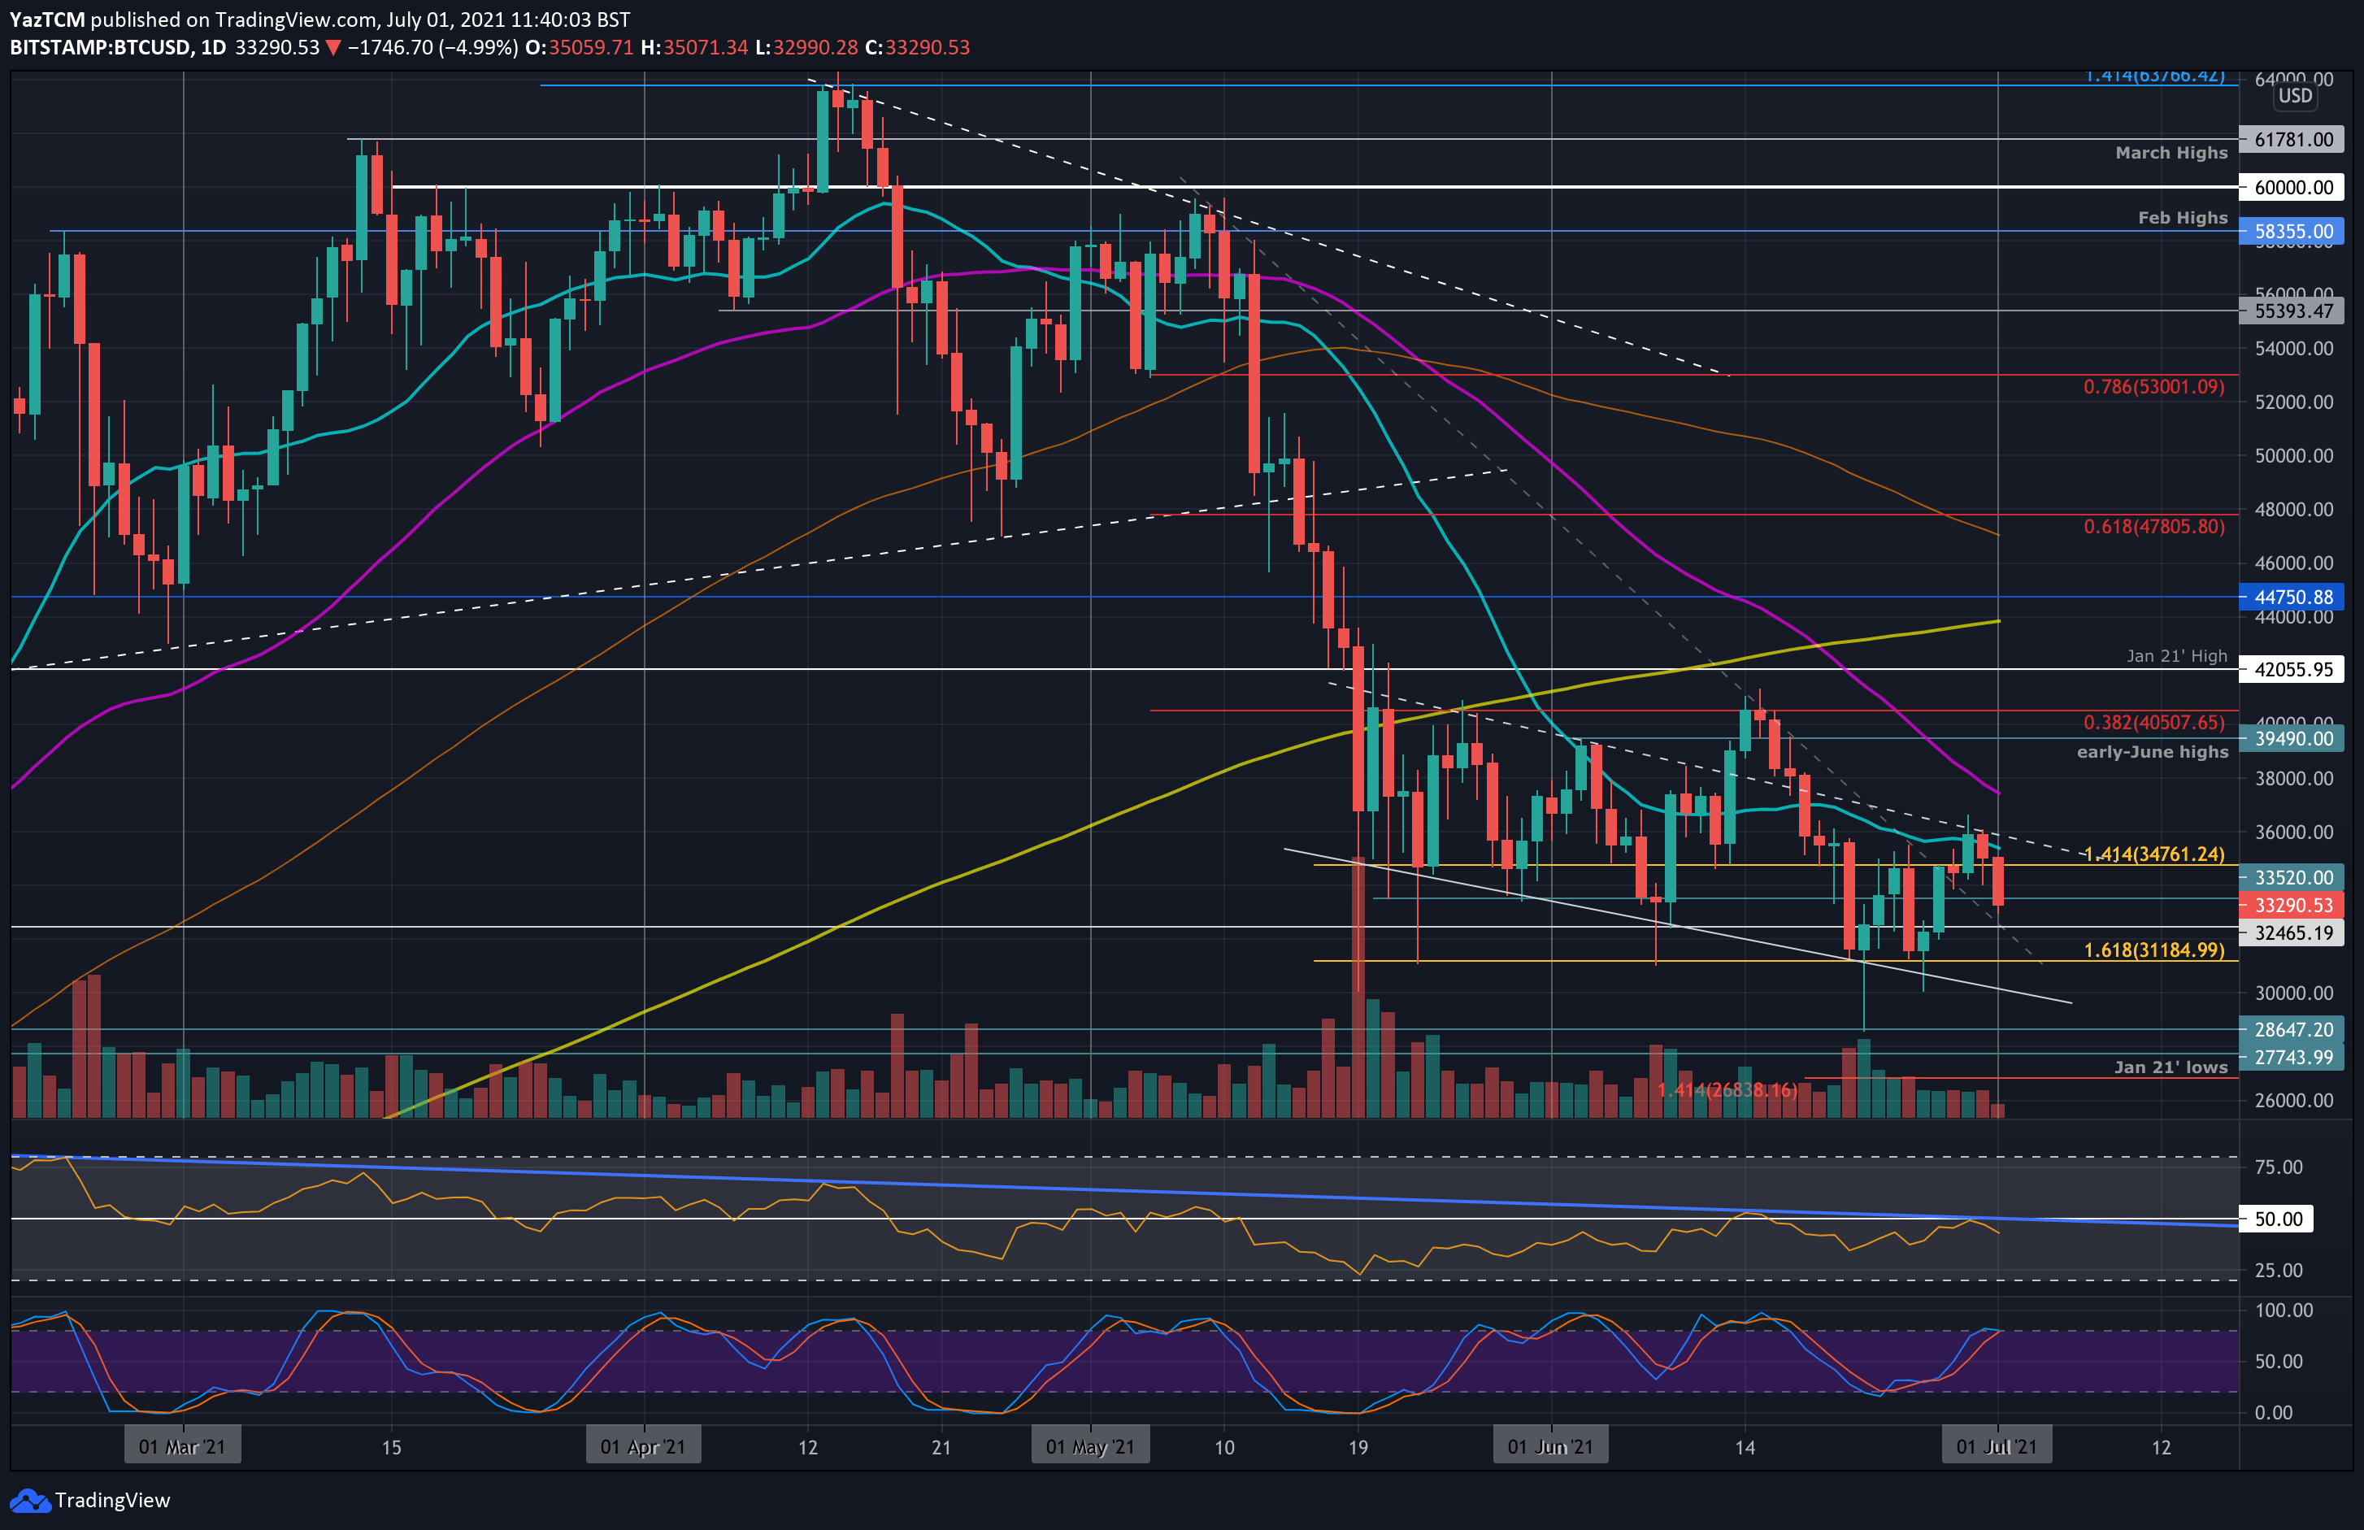This screenshot has height=1530, width=2364.
Task: Select the 28647.20 price label
Action: pos(2292,1030)
